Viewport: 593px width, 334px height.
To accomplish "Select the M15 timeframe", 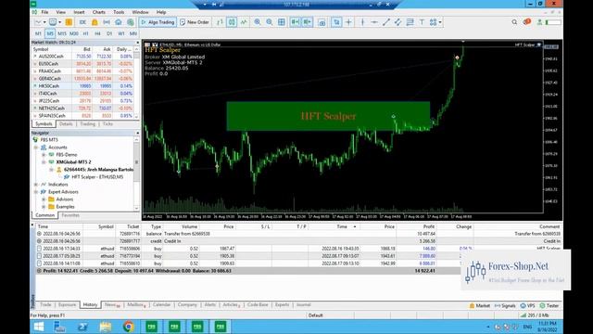I will [62, 33].
